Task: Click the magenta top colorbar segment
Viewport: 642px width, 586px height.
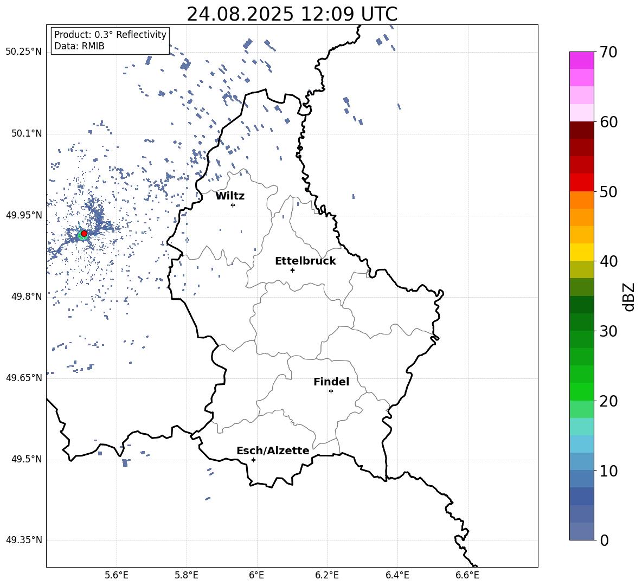Action: (x=582, y=61)
